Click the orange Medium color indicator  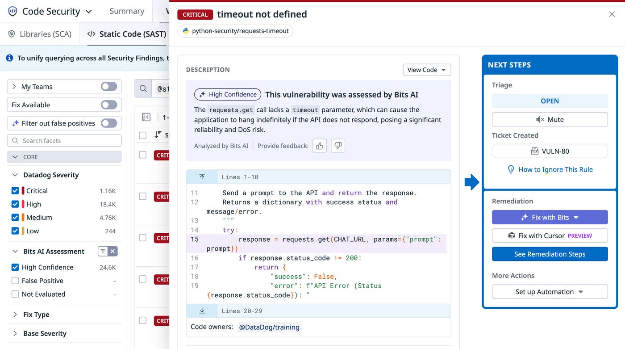(23, 218)
